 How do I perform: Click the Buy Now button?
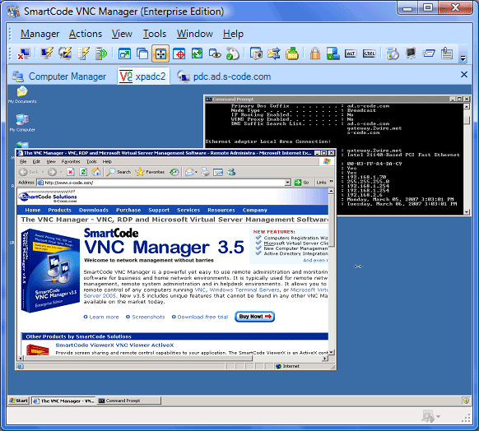coord(254,317)
